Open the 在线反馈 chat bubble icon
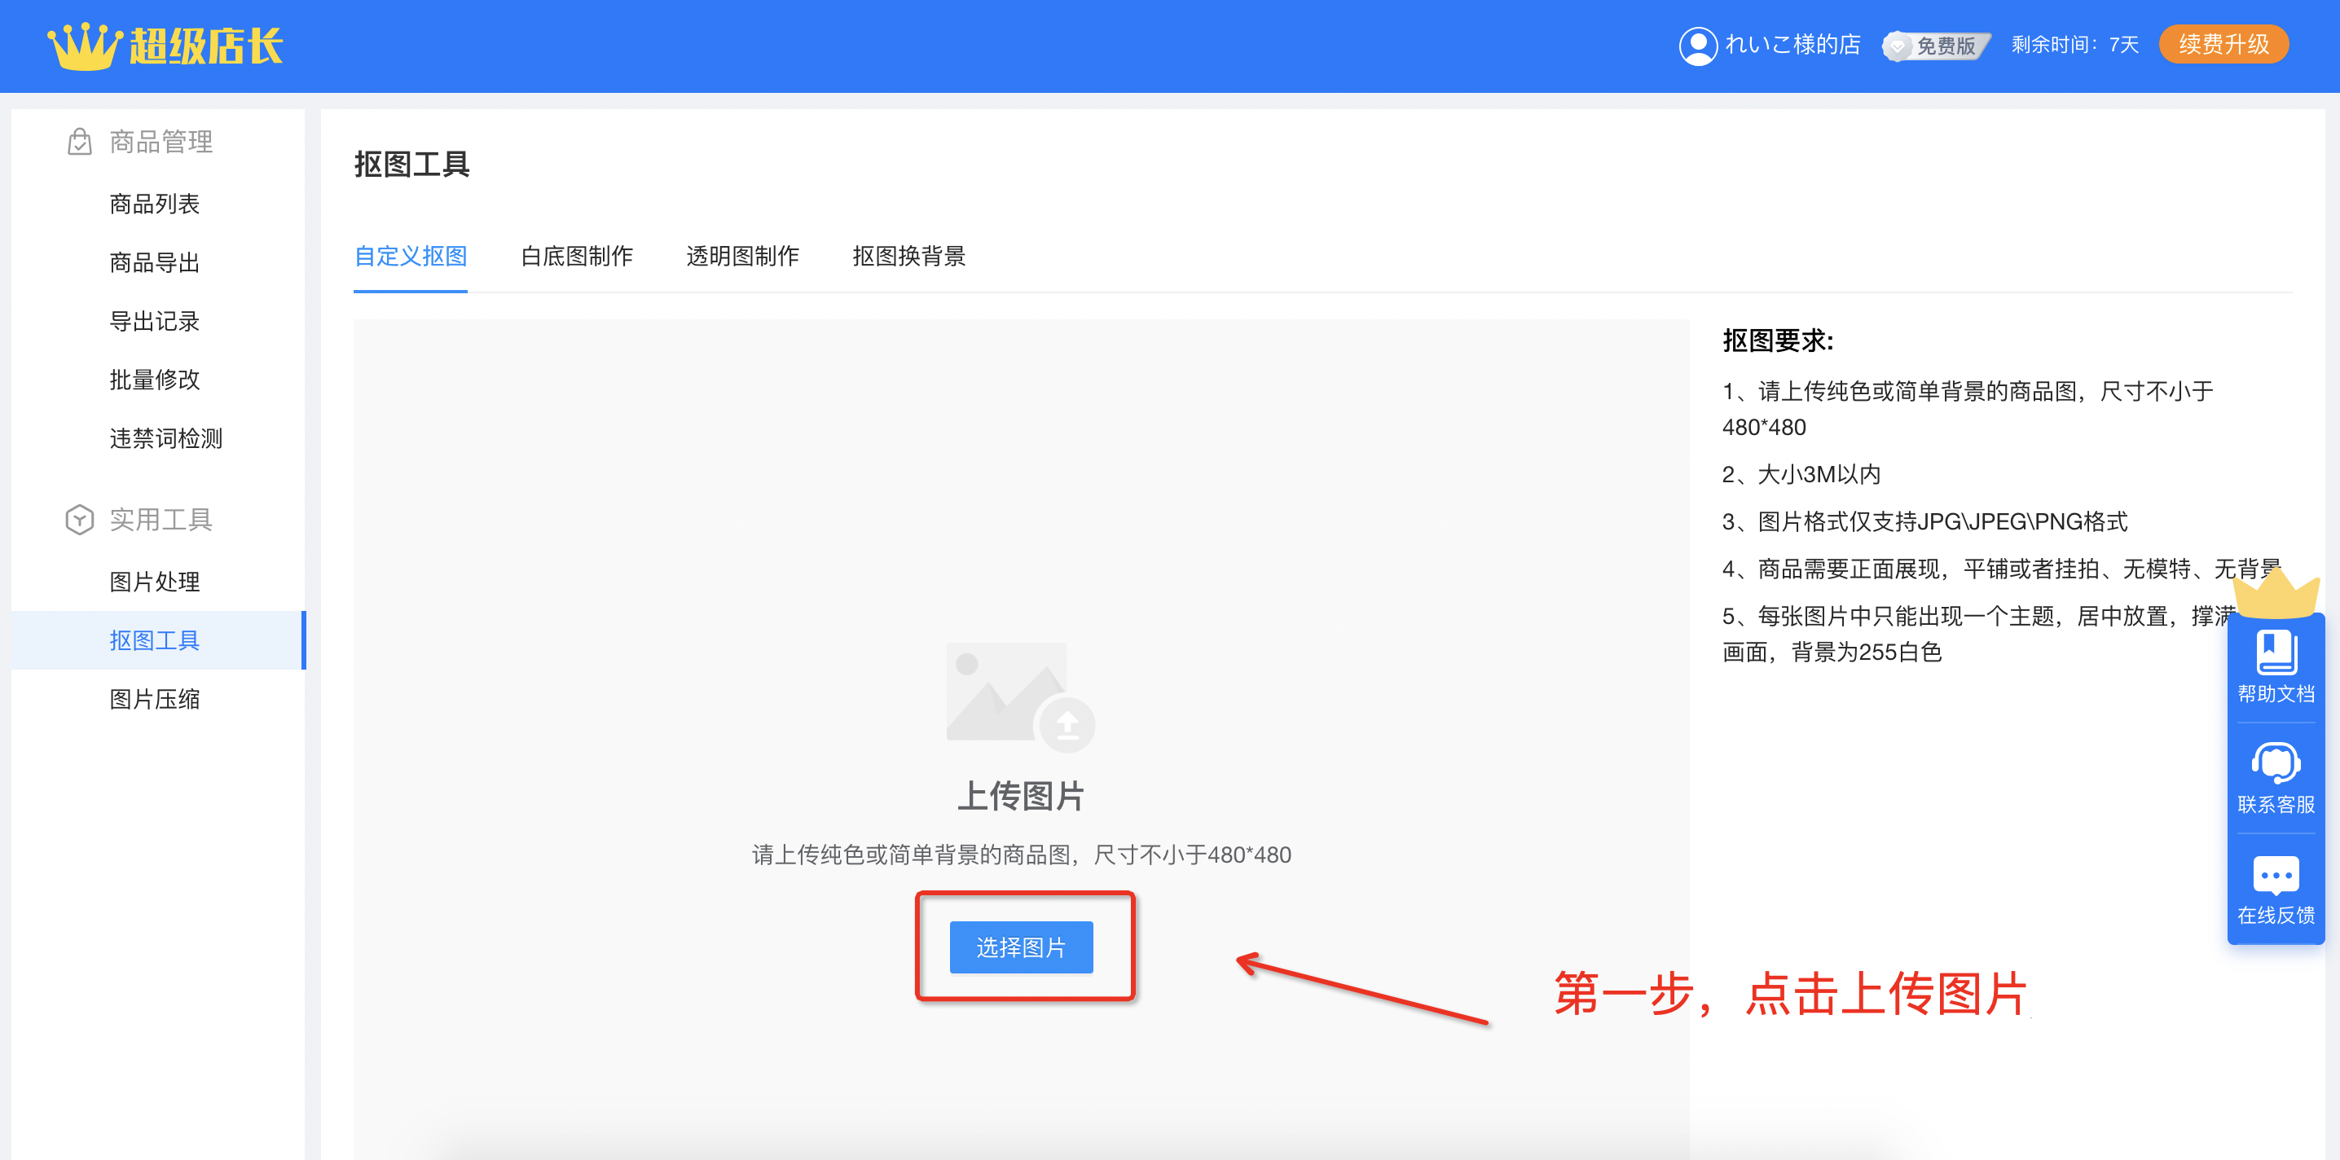 [x=2276, y=876]
